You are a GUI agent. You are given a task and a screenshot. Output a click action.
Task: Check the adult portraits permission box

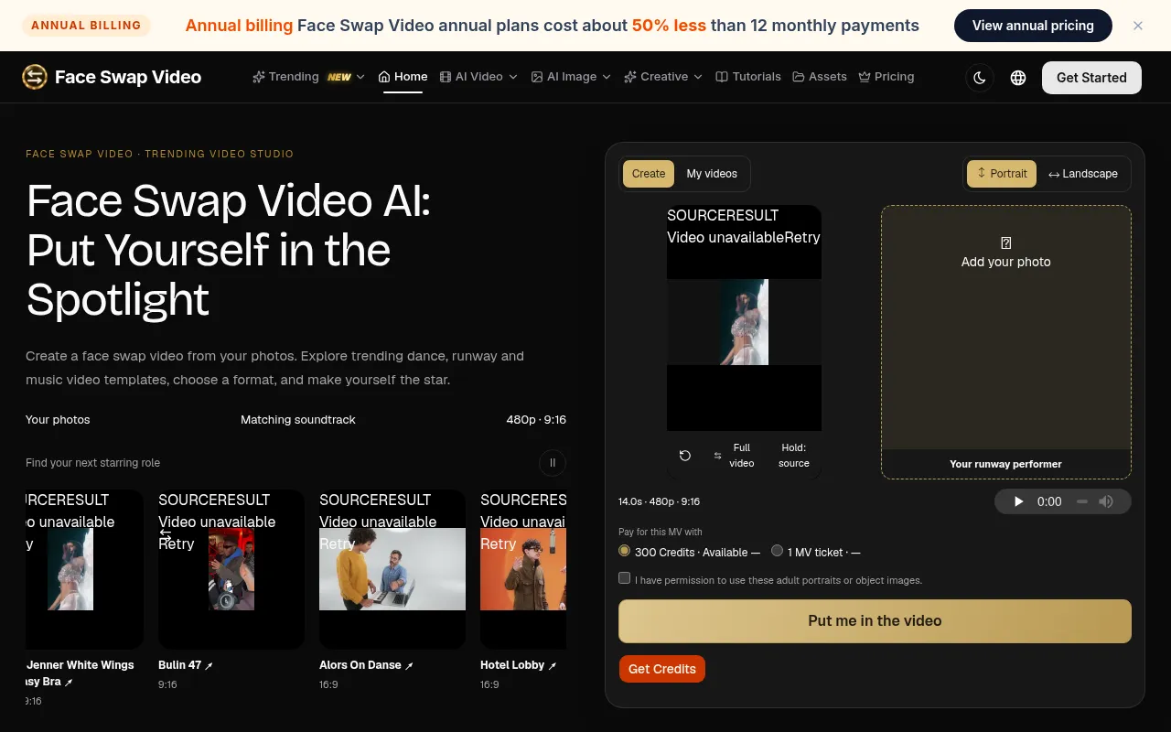[625, 578]
